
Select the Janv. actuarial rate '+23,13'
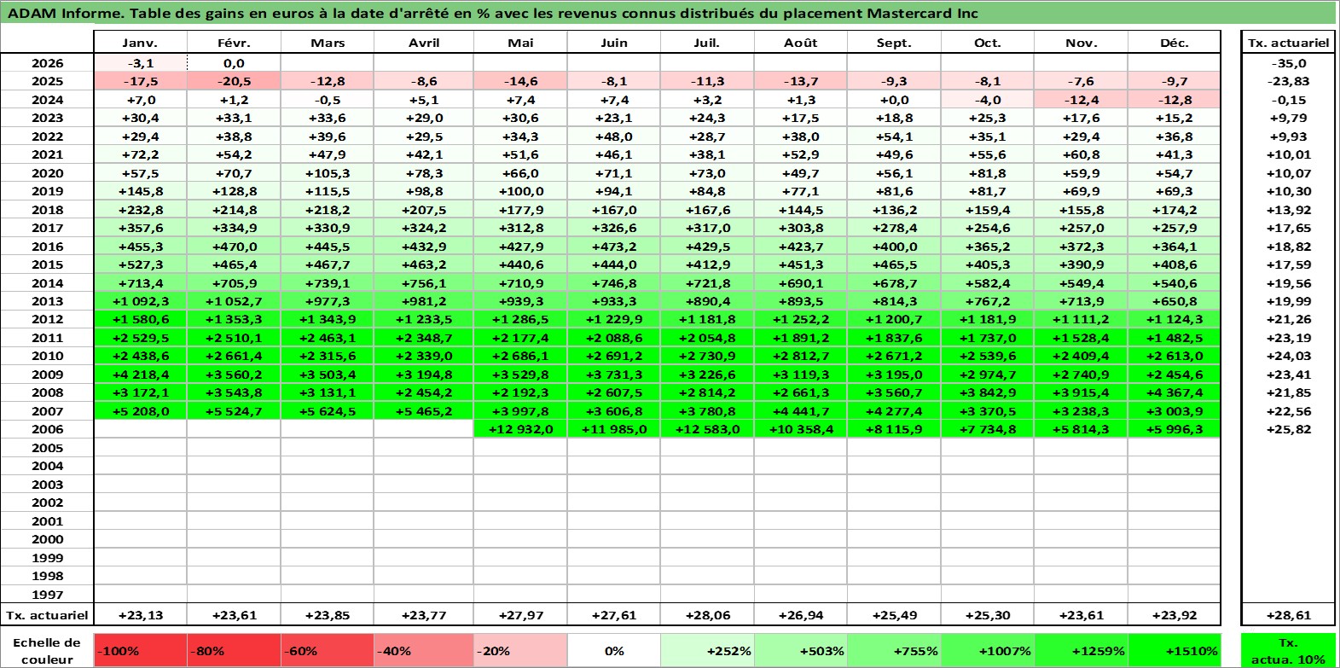pos(141,615)
